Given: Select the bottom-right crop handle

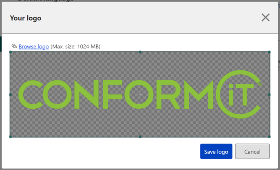Looking at the screenshot, I should tap(269, 137).
